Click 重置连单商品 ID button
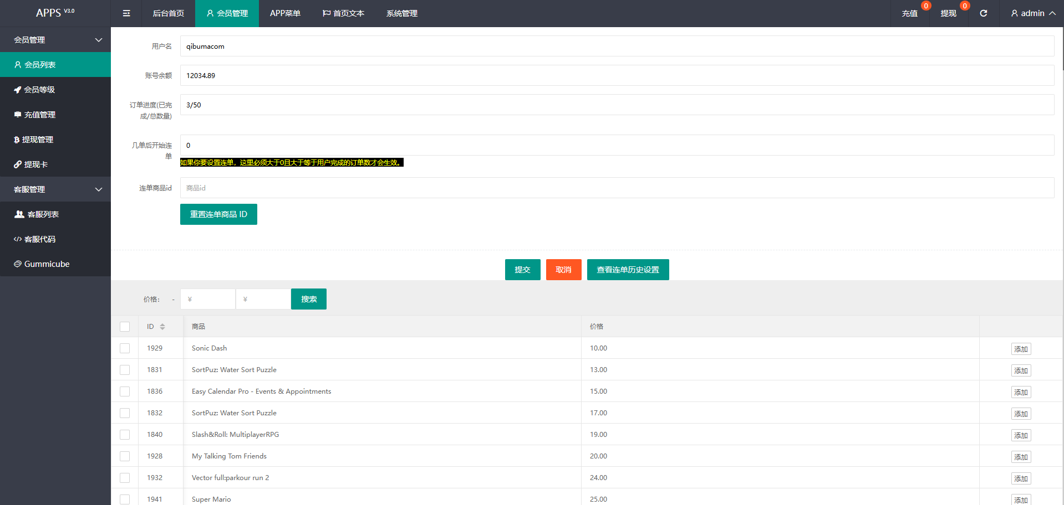The height and width of the screenshot is (505, 1064). pos(218,214)
